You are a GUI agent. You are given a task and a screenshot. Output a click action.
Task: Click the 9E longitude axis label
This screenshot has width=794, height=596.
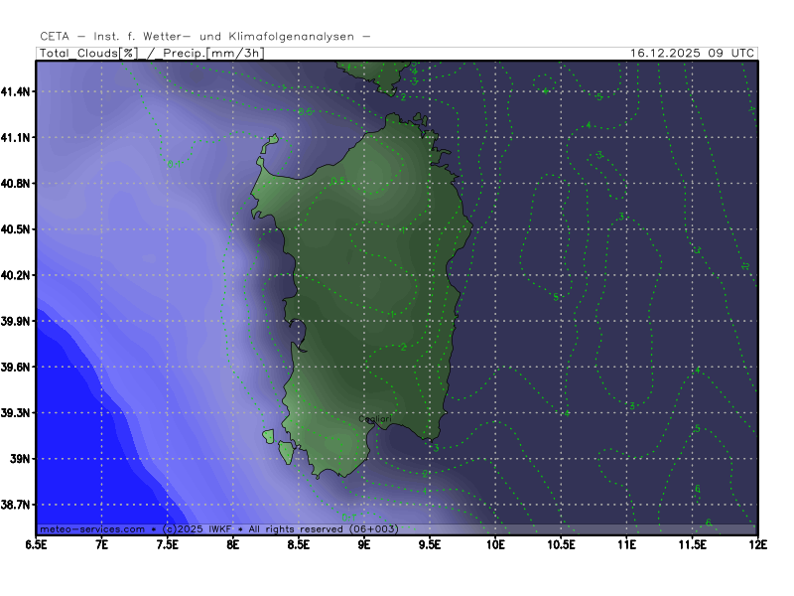tap(364, 544)
